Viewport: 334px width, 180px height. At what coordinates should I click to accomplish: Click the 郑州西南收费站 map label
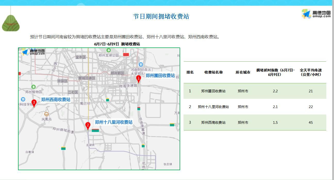tap(56, 100)
